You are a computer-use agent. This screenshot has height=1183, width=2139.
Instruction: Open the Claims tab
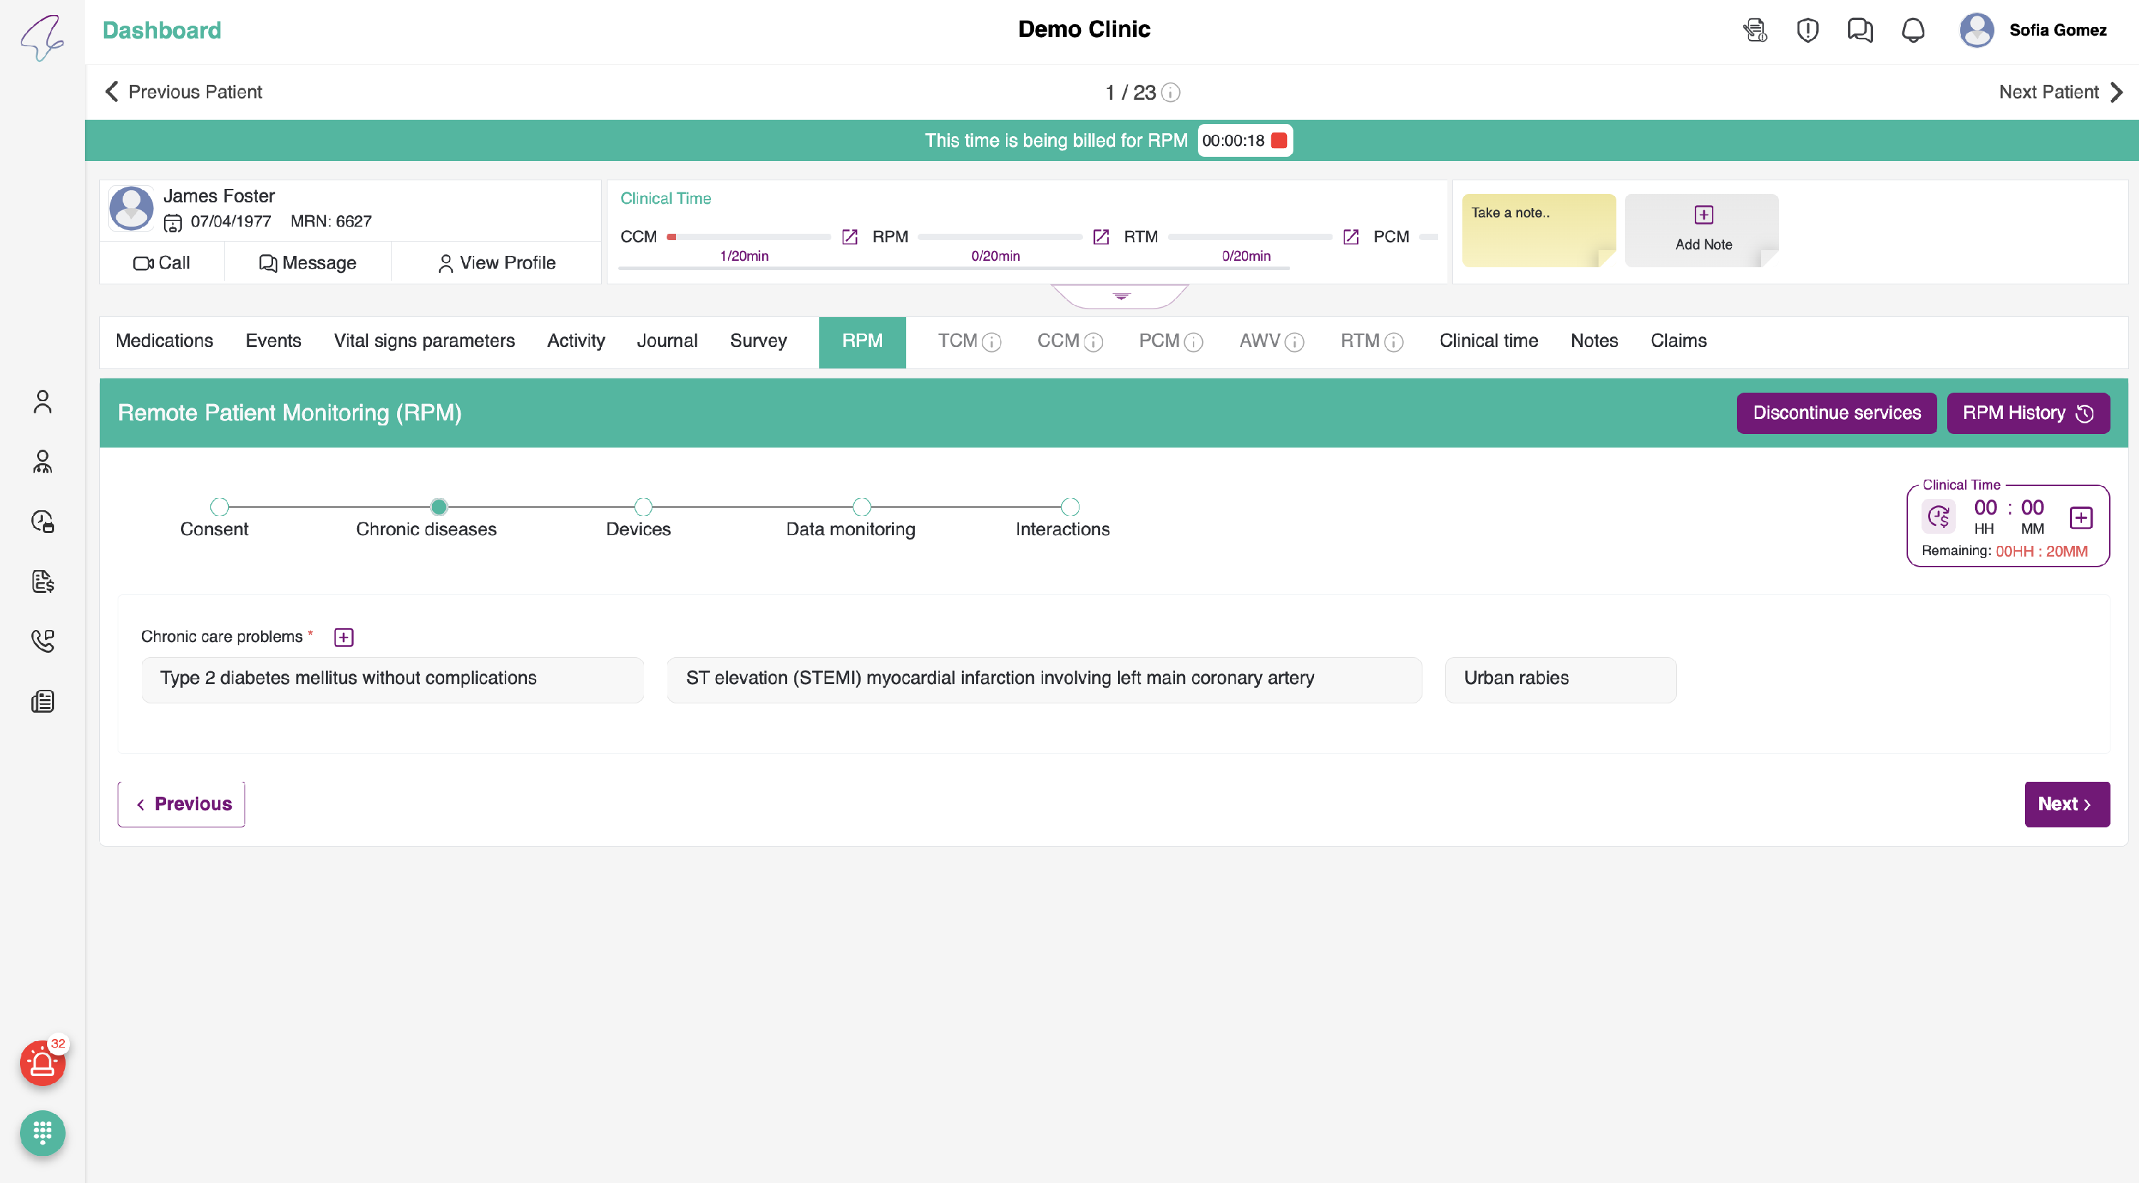[1677, 341]
